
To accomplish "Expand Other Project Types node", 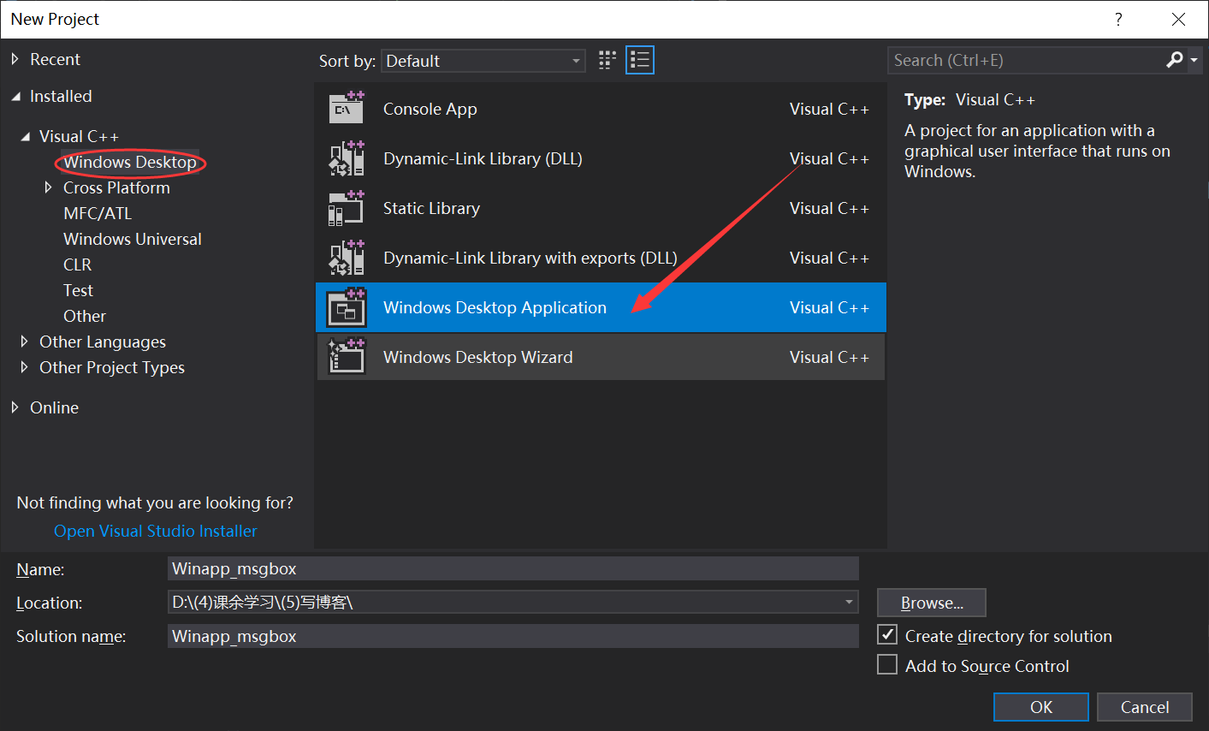I will click(24, 367).
